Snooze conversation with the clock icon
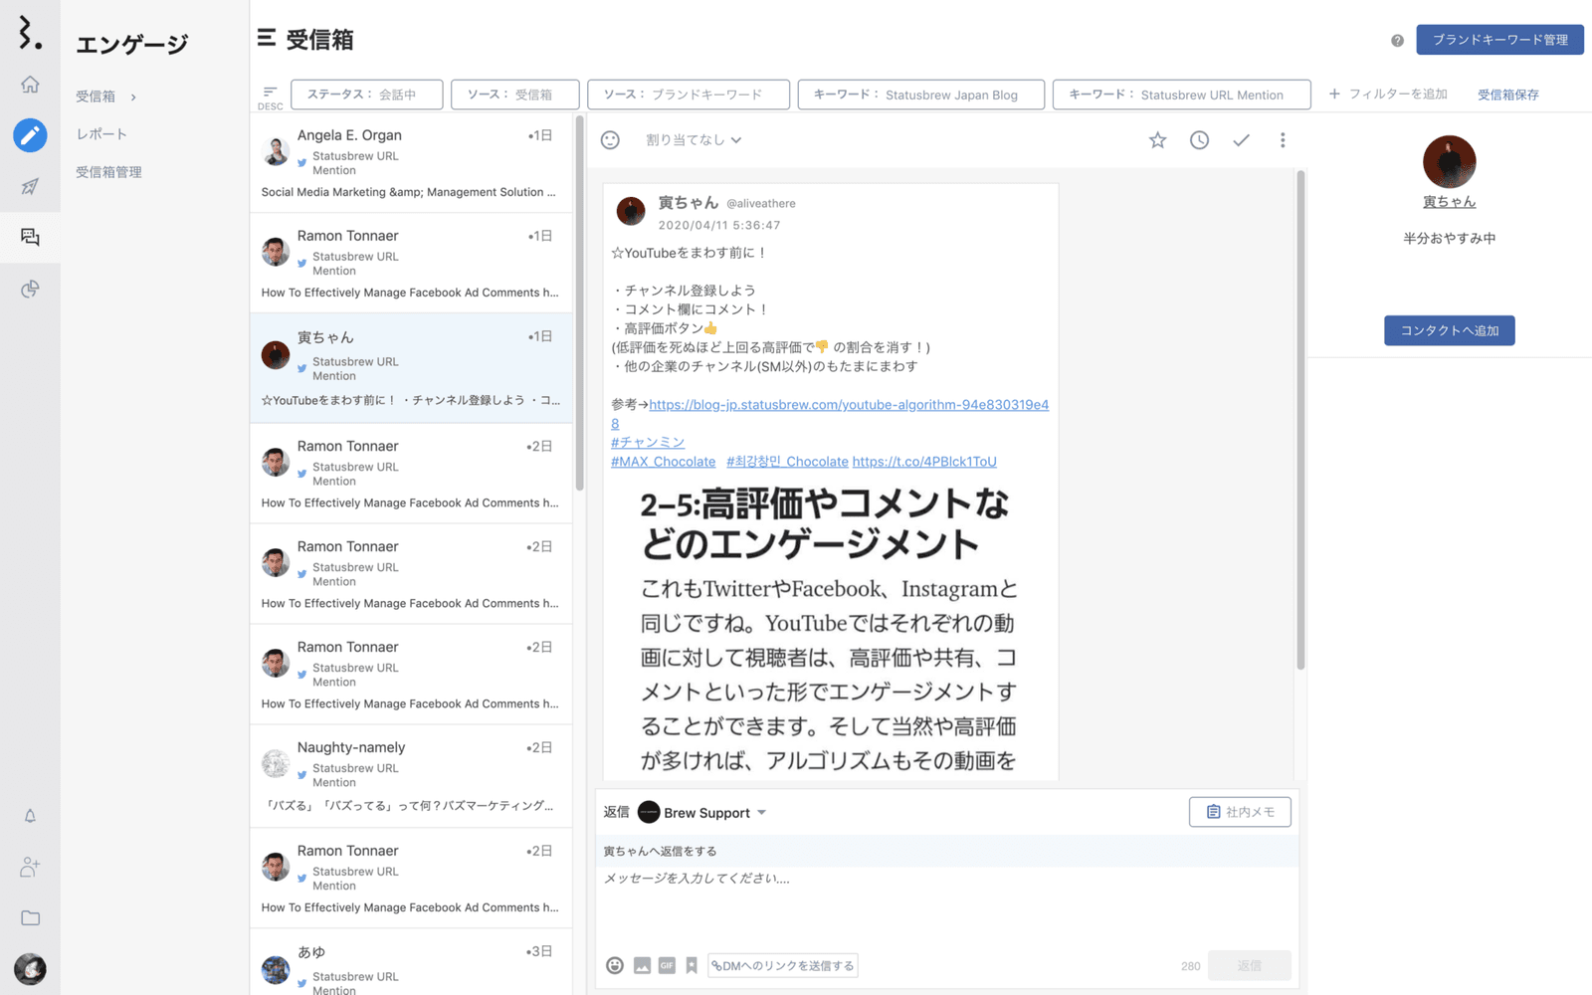 (1199, 140)
